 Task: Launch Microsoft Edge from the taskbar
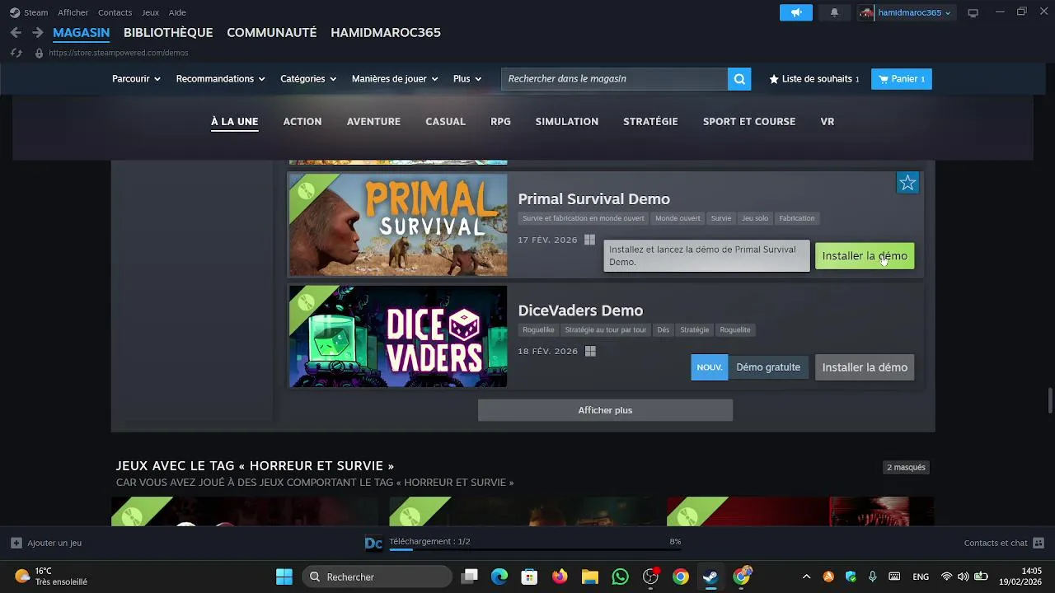499,577
